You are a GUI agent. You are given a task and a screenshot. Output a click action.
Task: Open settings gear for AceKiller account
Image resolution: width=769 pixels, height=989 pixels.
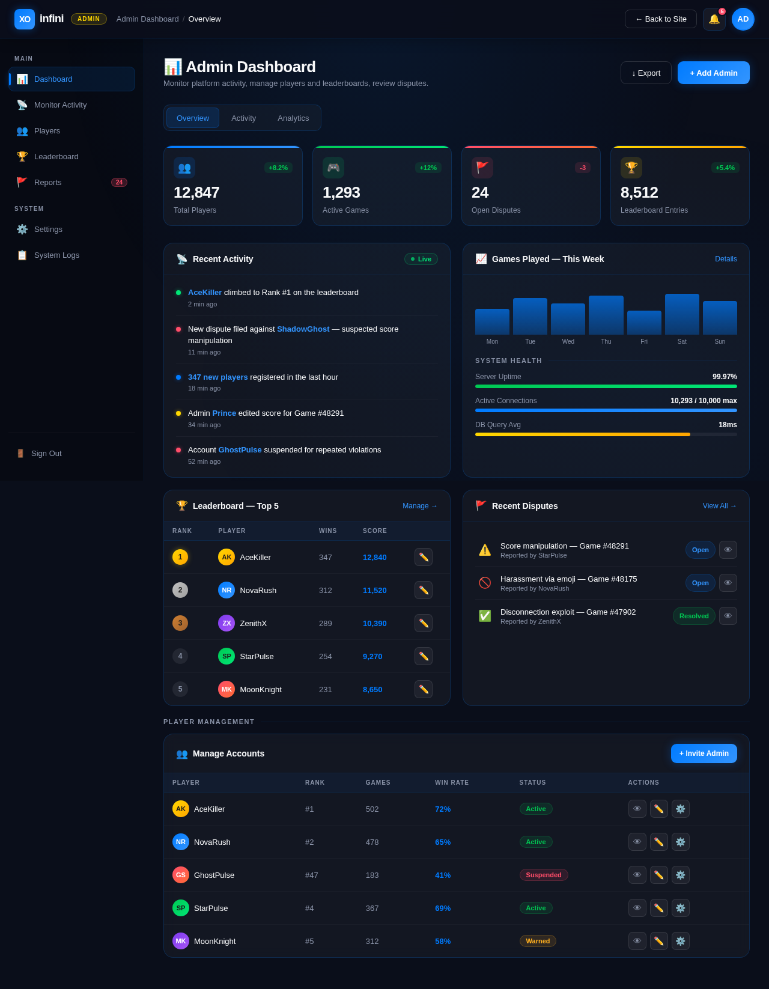click(x=681, y=809)
